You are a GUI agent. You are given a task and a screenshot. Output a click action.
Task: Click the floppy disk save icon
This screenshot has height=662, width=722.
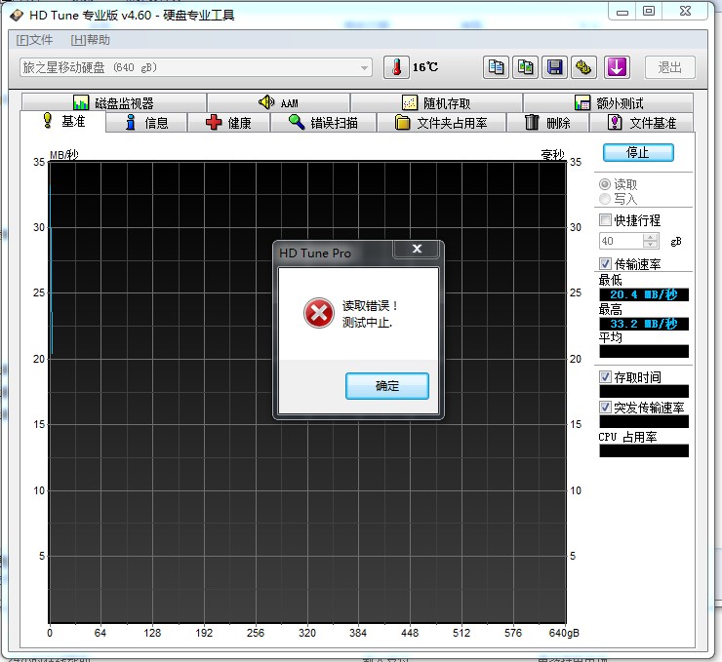[x=554, y=67]
